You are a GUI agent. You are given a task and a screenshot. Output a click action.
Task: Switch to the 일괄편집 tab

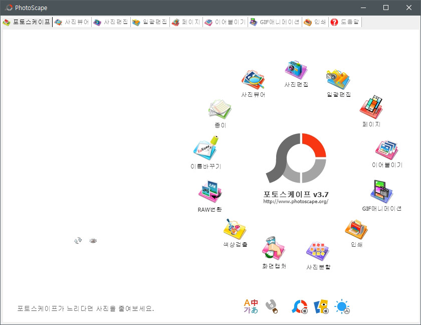click(x=150, y=22)
